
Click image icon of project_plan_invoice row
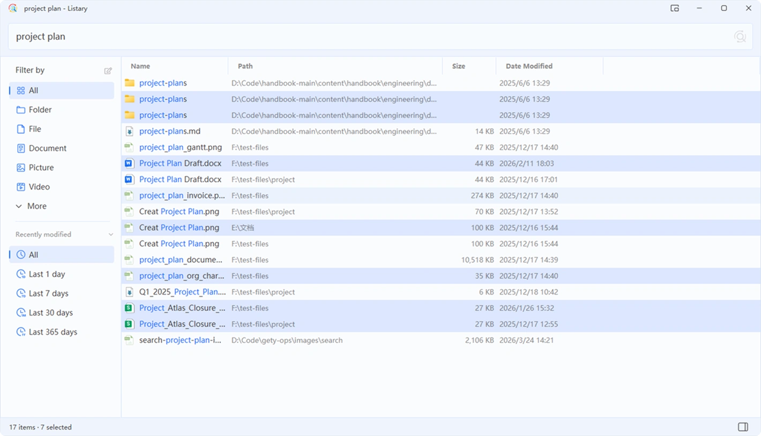(x=129, y=196)
